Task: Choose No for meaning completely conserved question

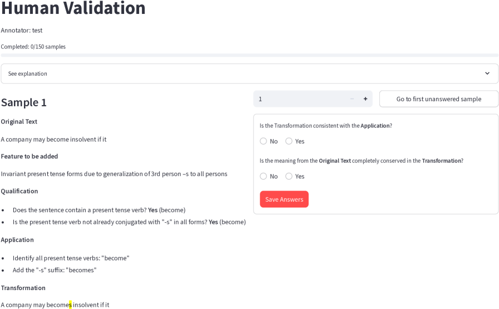Action: click(x=264, y=176)
